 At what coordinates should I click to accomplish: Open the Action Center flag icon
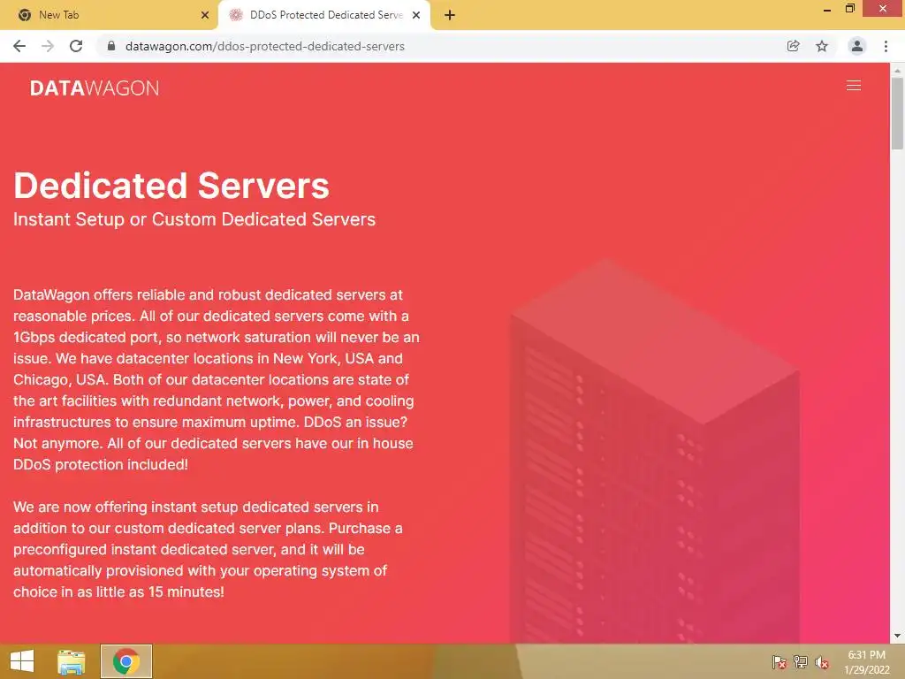(x=779, y=662)
